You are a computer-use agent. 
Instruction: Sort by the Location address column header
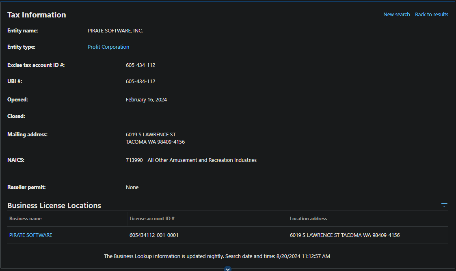(308, 219)
